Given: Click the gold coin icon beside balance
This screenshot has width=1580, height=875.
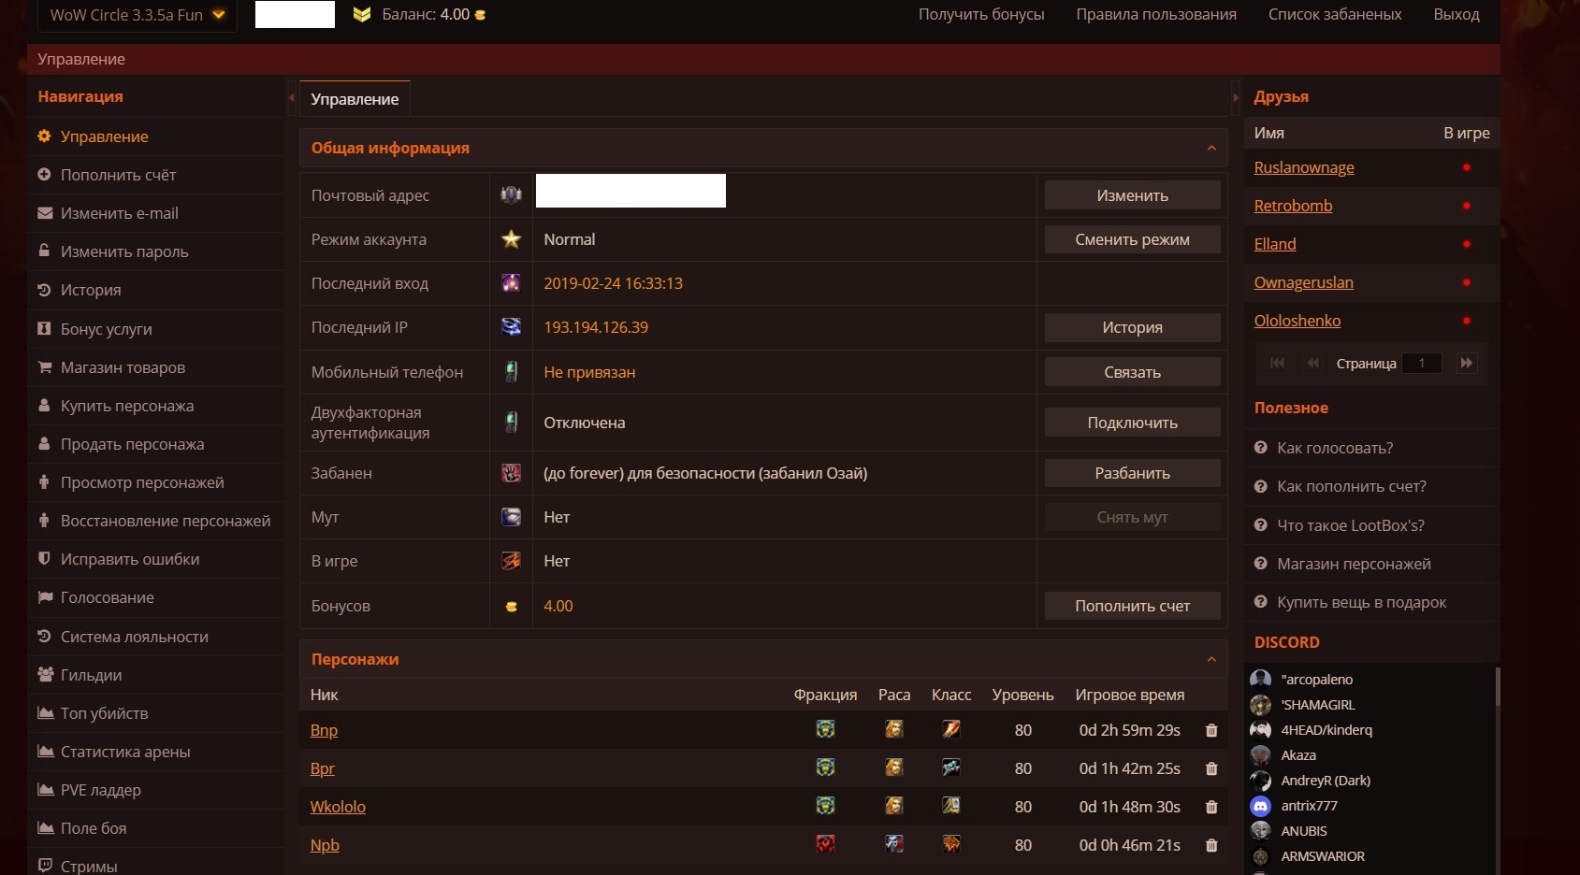Looking at the screenshot, I should [481, 15].
